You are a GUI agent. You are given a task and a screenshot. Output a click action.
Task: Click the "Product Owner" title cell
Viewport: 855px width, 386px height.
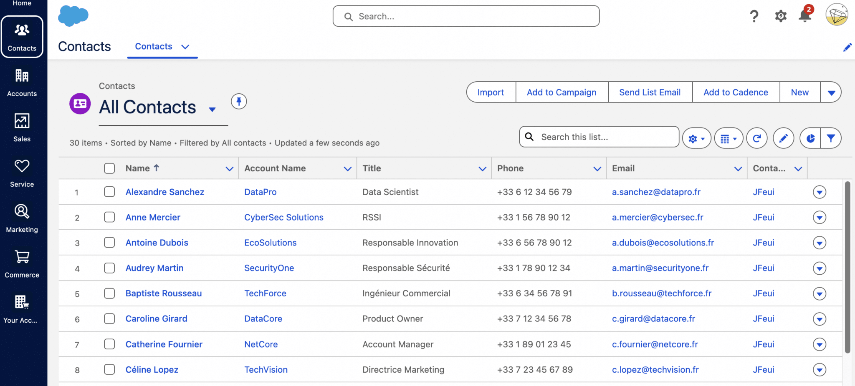[392, 319]
